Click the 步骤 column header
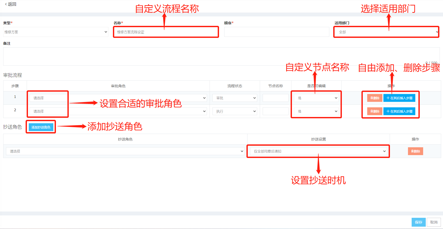The height and width of the screenshot is (229, 443). pos(15,86)
